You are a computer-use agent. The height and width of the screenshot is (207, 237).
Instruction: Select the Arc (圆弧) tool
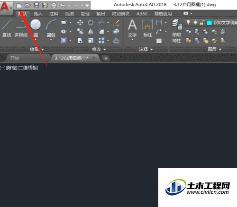pyautogui.click(x=51, y=28)
